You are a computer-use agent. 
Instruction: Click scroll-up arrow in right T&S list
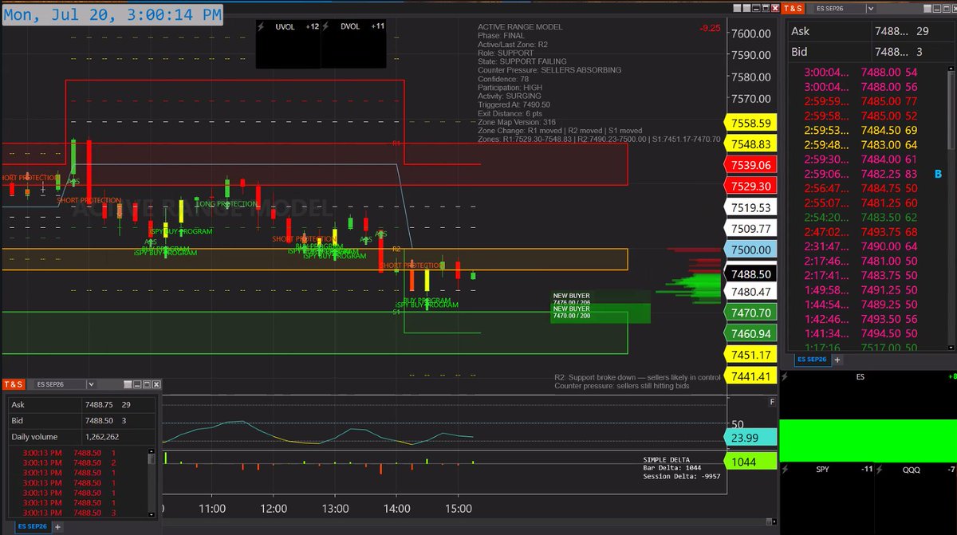click(950, 70)
